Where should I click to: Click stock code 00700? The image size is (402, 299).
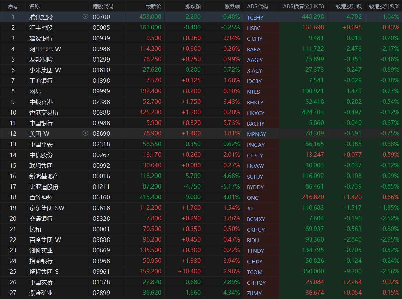pos(101,17)
